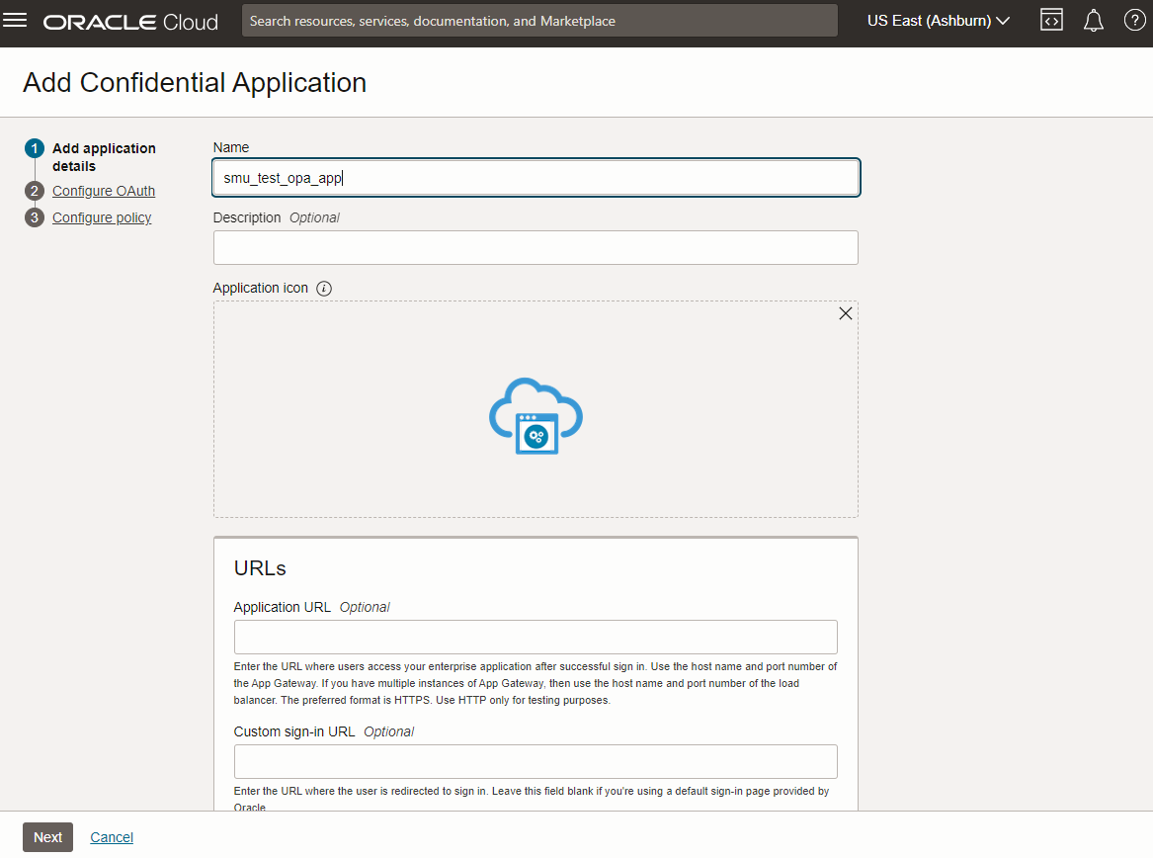The image size is (1153, 858).
Task: Open the notifications bell
Action: click(1093, 21)
